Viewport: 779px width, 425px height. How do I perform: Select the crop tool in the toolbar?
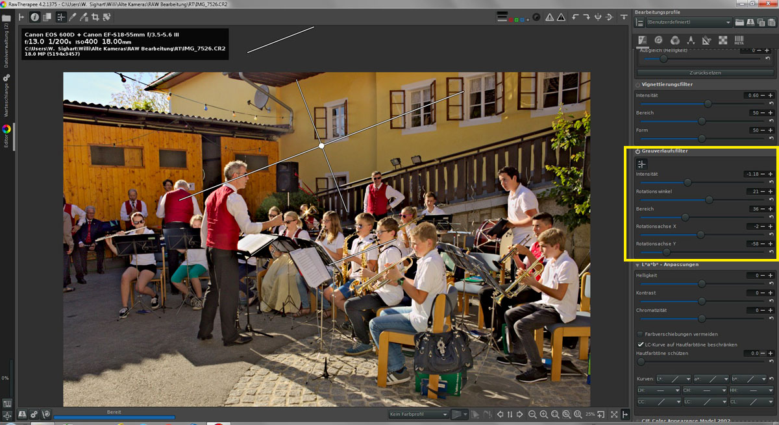coord(95,17)
